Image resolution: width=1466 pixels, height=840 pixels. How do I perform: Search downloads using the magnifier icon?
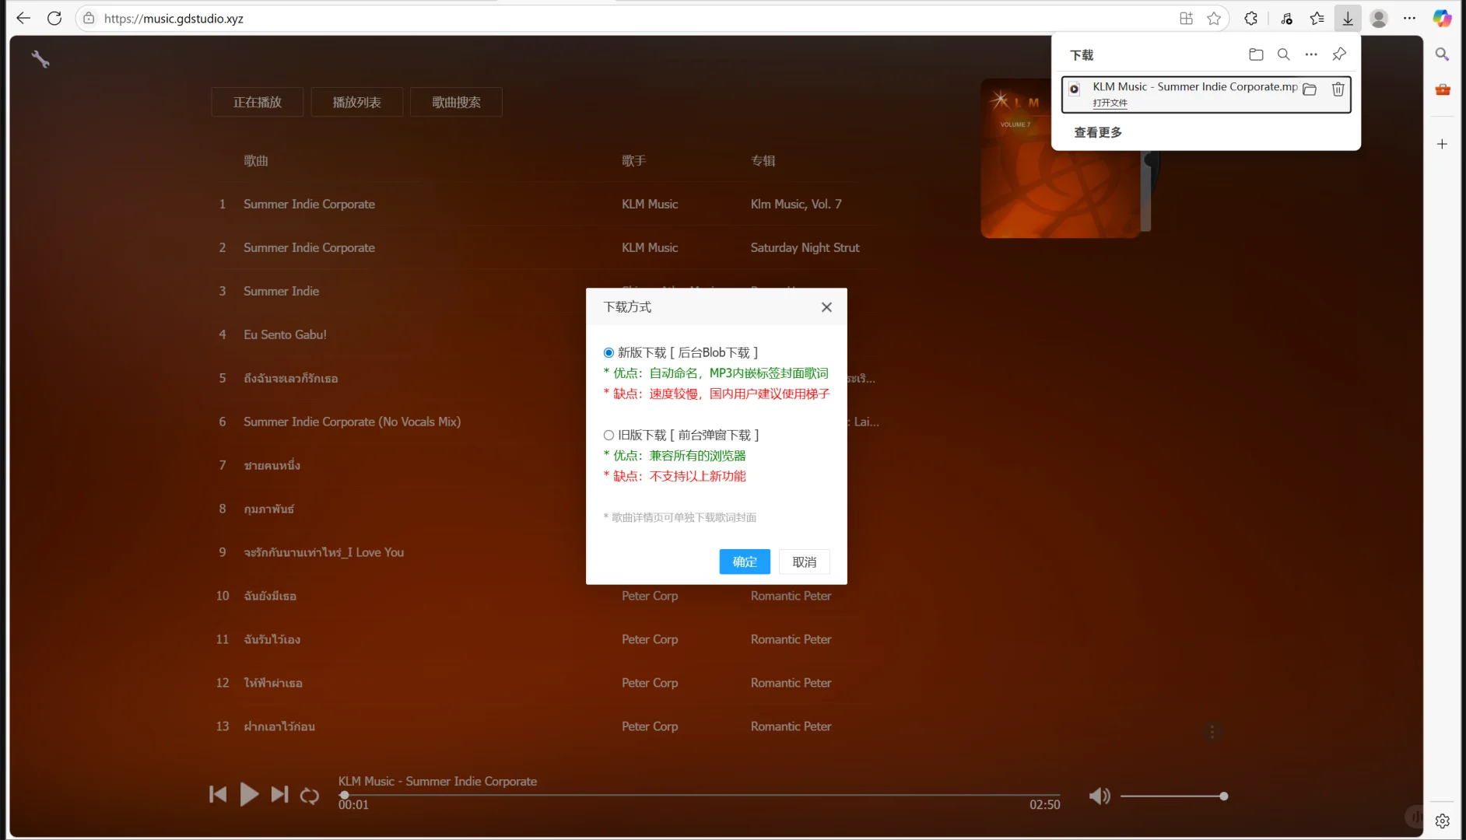[1284, 54]
